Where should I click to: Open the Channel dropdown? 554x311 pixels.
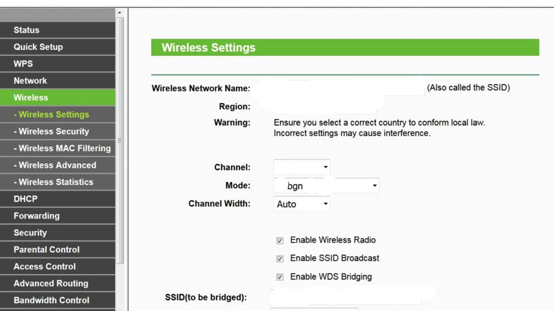point(302,167)
